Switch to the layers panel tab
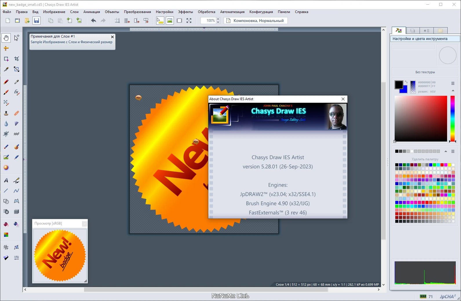The width and height of the screenshot is (461, 301). [413, 30]
